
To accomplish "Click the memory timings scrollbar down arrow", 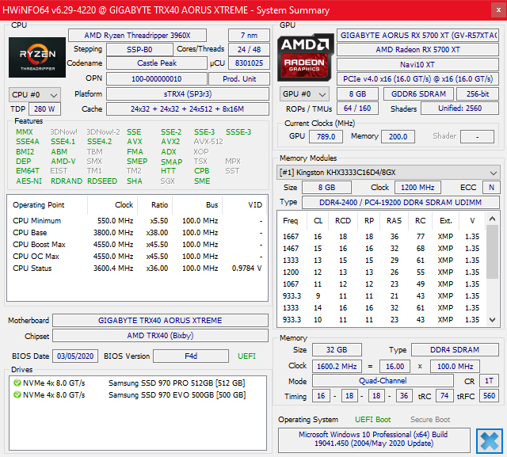I will (x=493, y=320).
